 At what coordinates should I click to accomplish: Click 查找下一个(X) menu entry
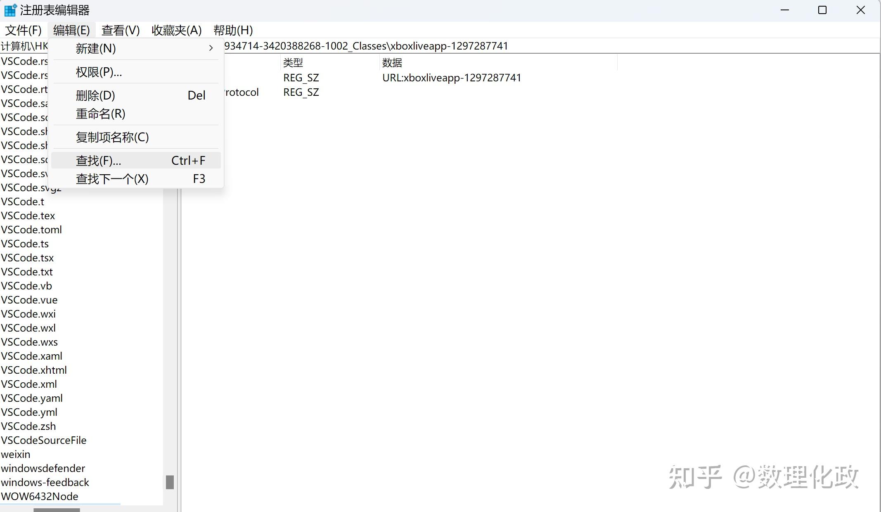112,179
